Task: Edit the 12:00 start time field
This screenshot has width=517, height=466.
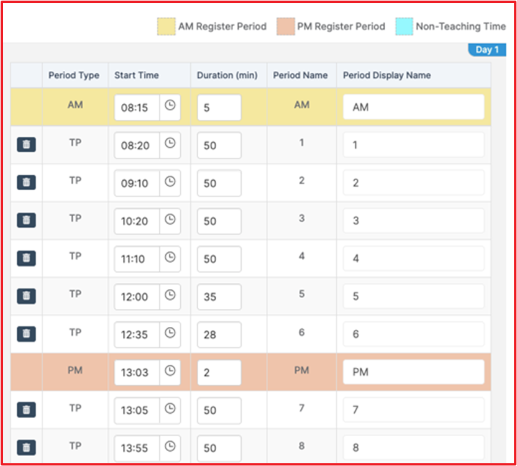Action: tap(137, 297)
